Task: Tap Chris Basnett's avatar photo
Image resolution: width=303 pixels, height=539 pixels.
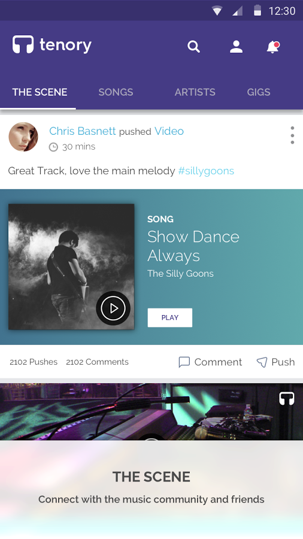Action: pos(23,137)
